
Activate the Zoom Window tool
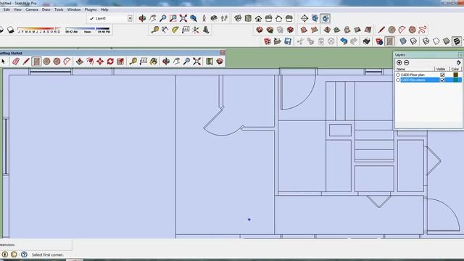173,18
